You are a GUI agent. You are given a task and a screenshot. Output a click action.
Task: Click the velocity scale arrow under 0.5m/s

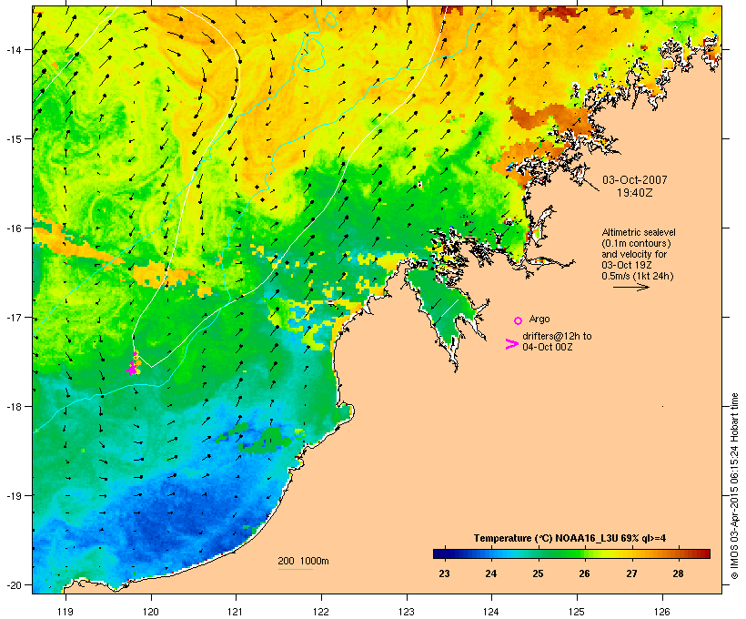pos(631,287)
